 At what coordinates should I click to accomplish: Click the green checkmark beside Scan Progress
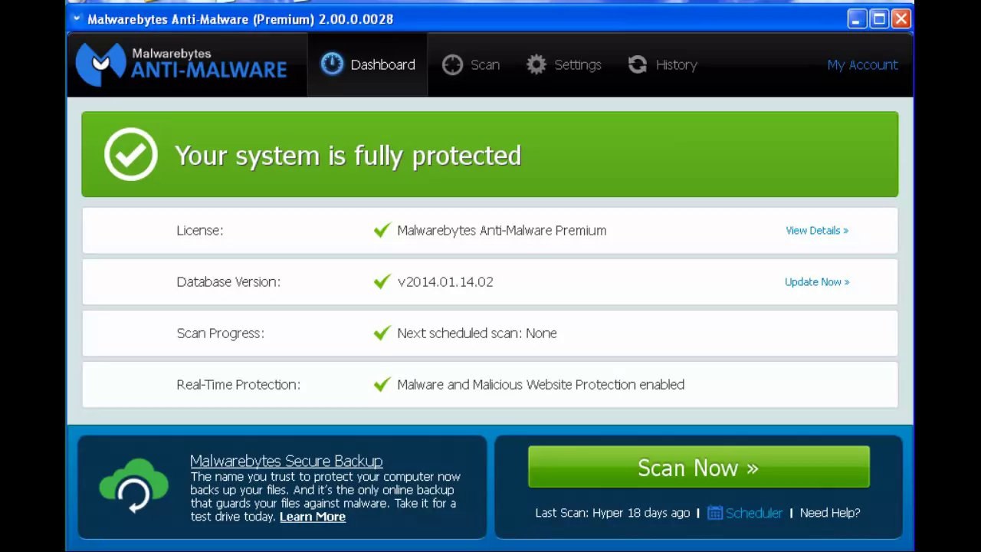382,333
